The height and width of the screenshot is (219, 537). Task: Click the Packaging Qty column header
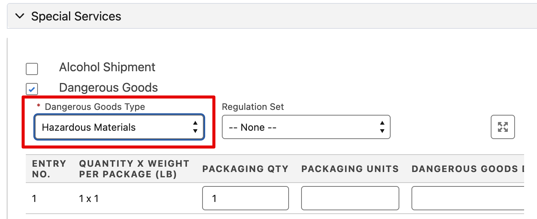point(245,169)
